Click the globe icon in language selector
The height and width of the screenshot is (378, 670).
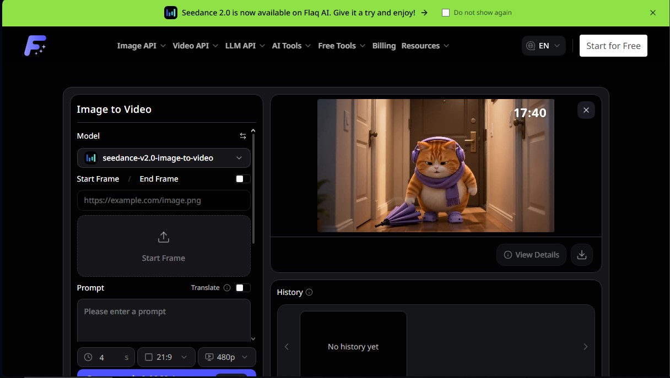point(531,46)
